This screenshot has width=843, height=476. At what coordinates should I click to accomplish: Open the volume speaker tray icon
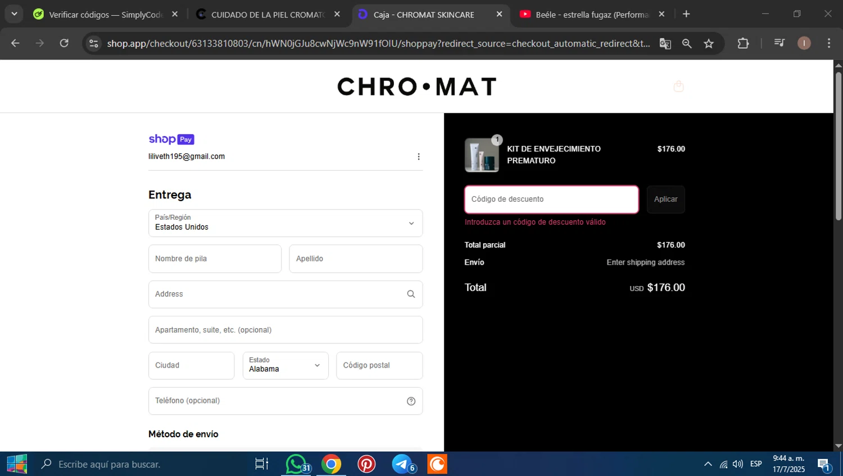(x=738, y=464)
